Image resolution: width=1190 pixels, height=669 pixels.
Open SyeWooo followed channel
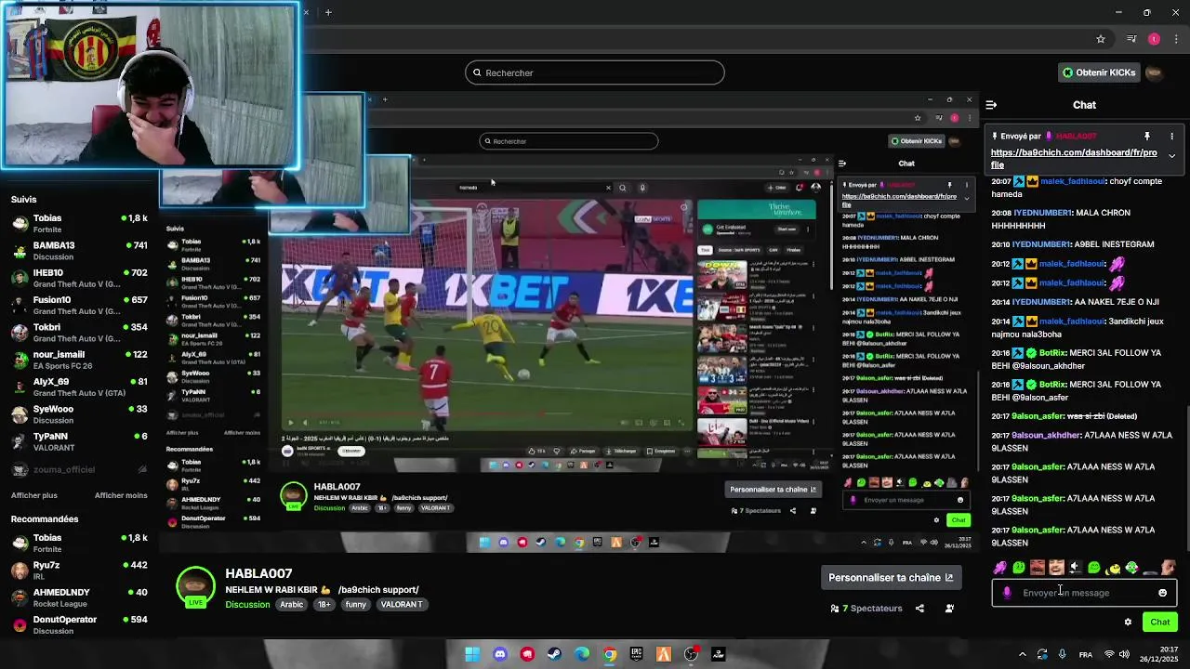[x=79, y=413]
